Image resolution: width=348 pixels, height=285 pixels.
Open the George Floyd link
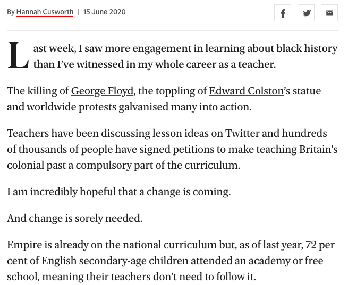tap(103, 91)
